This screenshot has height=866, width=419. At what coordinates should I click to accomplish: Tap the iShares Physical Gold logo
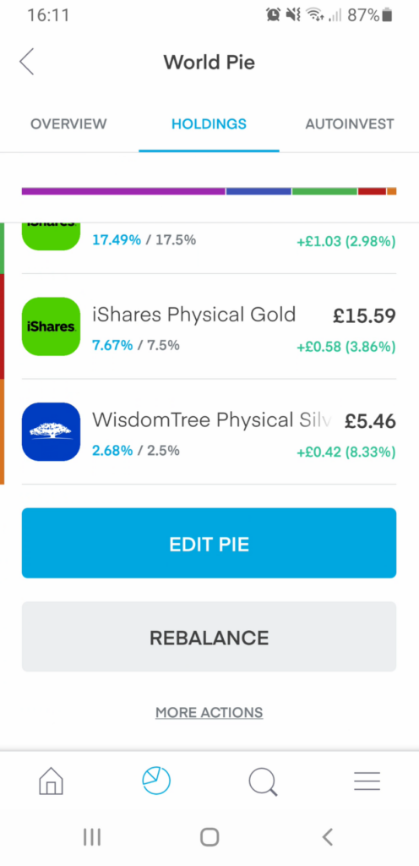[x=52, y=326]
